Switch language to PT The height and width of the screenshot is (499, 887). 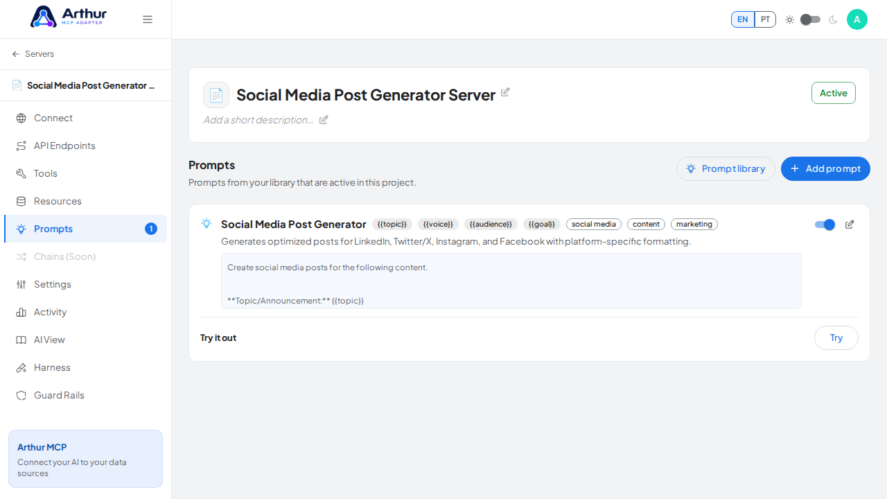765,19
